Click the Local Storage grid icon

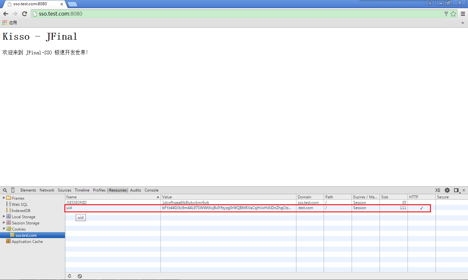[x=9, y=216]
